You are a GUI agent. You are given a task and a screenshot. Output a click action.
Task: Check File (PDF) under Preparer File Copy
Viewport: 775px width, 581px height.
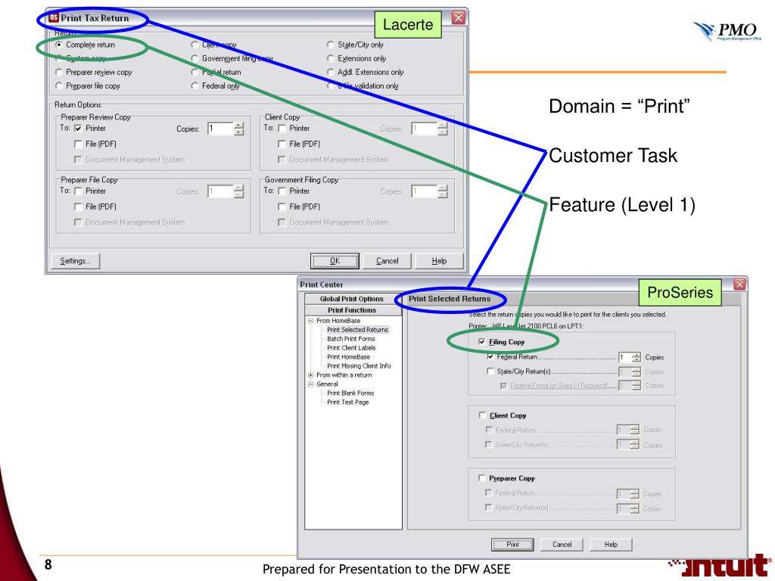click(x=78, y=207)
